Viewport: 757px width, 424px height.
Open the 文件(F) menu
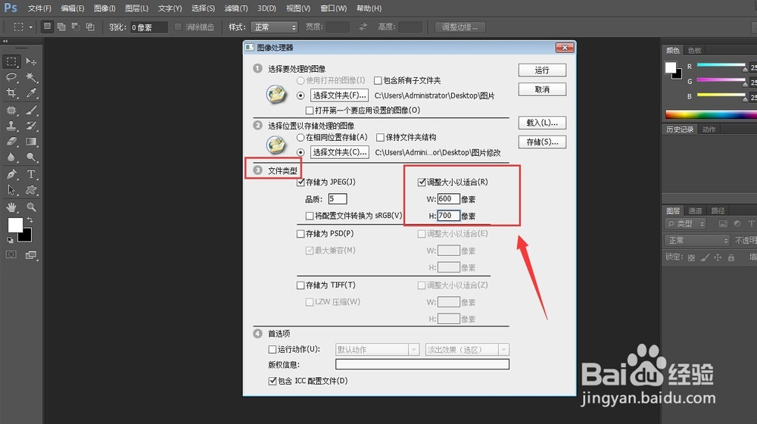(x=39, y=8)
